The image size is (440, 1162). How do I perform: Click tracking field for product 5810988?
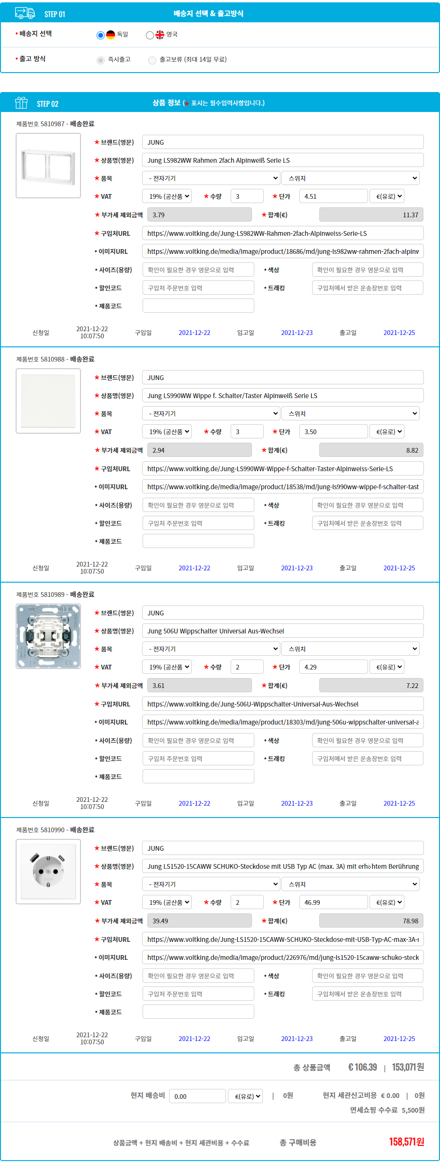[368, 523]
